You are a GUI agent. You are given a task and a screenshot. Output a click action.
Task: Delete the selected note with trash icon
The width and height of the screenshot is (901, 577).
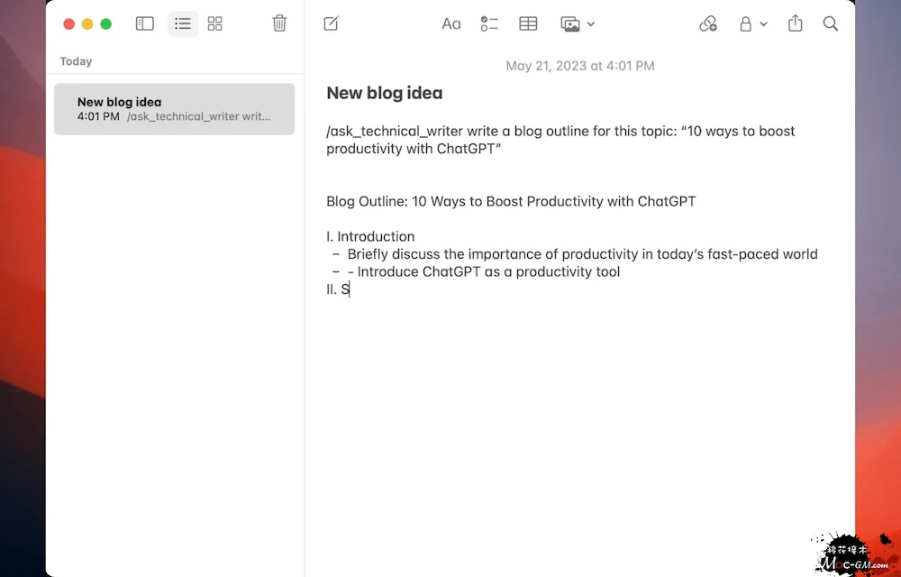click(x=279, y=24)
